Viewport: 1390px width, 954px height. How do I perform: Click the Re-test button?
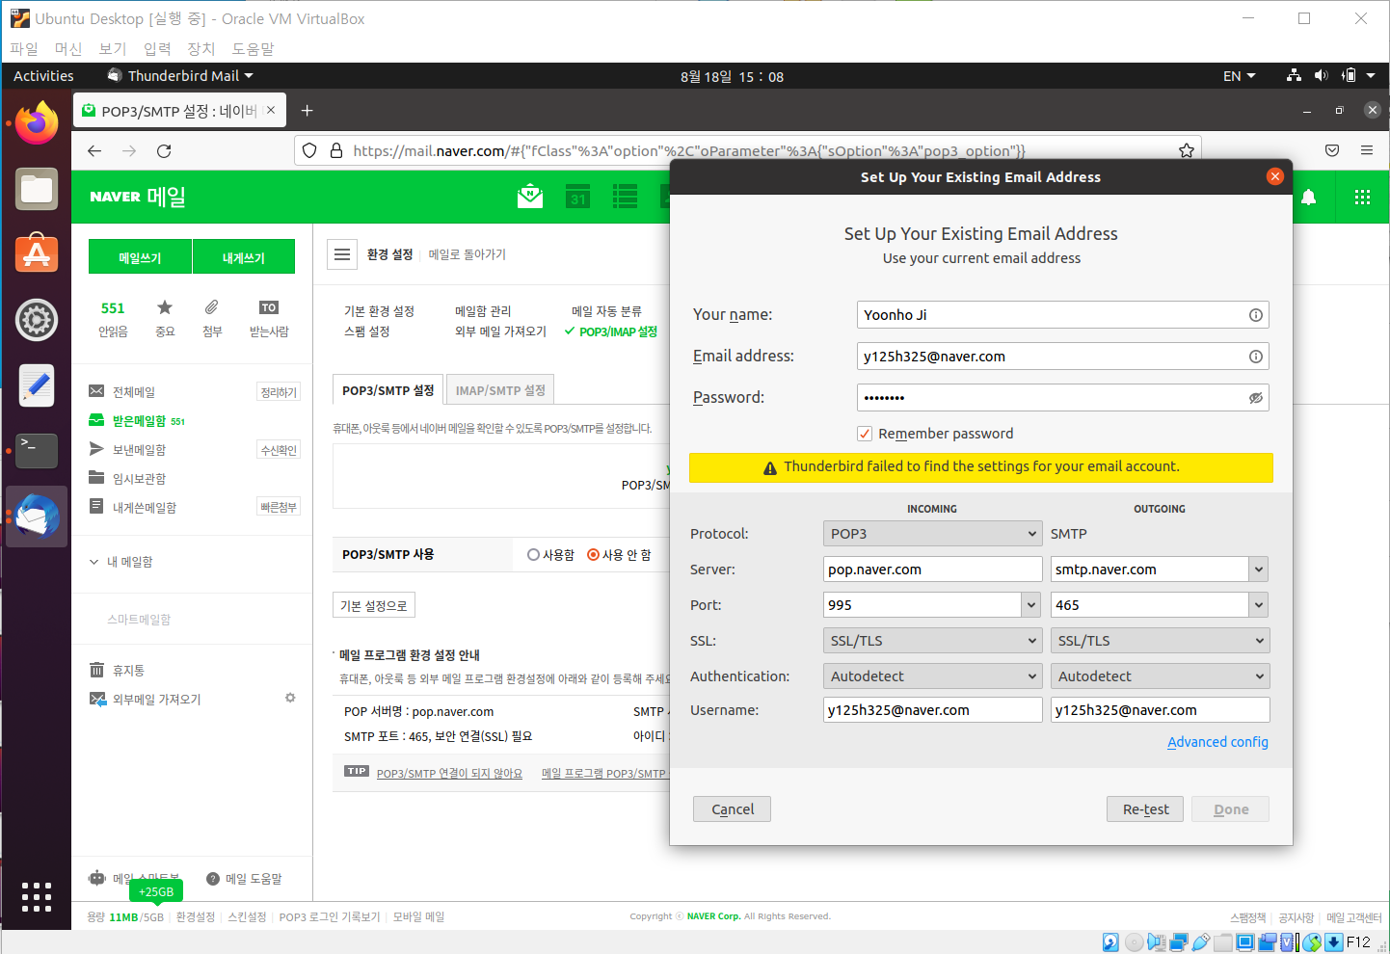point(1145,809)
